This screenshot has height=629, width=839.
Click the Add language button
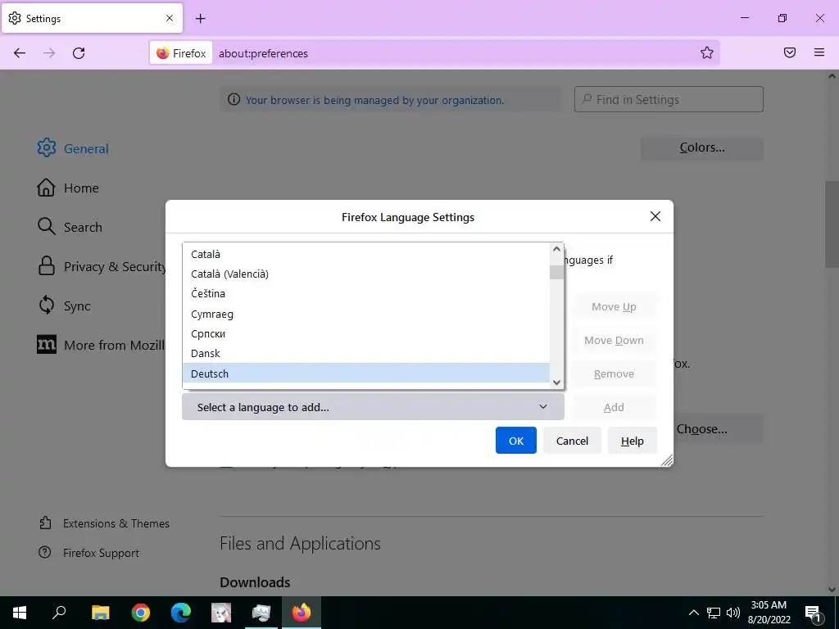pyautogui.click(x=614, y=408)
